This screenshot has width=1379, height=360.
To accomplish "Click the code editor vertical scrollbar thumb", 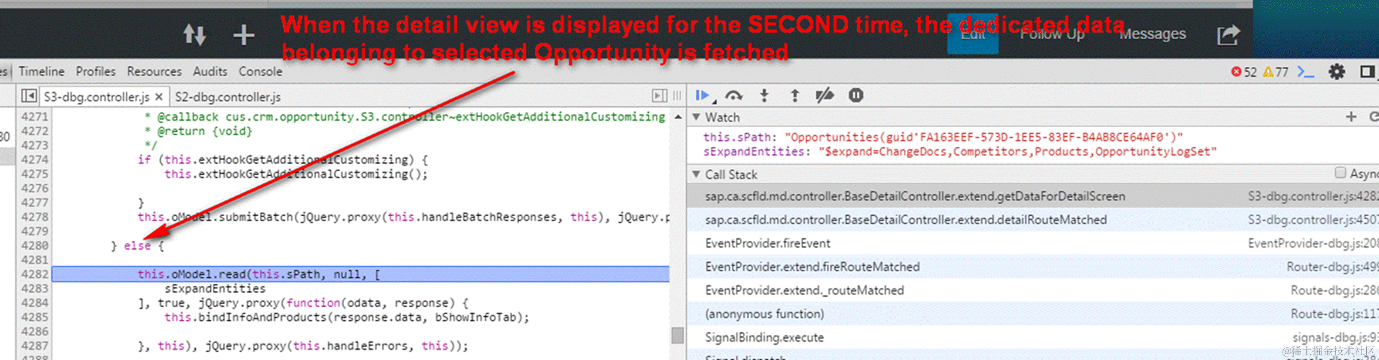I will pyautogui.click(x=677, y=335).
